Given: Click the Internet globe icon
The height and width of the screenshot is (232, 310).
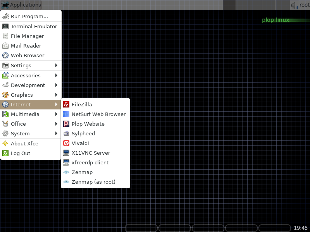Looking at the screenshot, I should [5, 104].
